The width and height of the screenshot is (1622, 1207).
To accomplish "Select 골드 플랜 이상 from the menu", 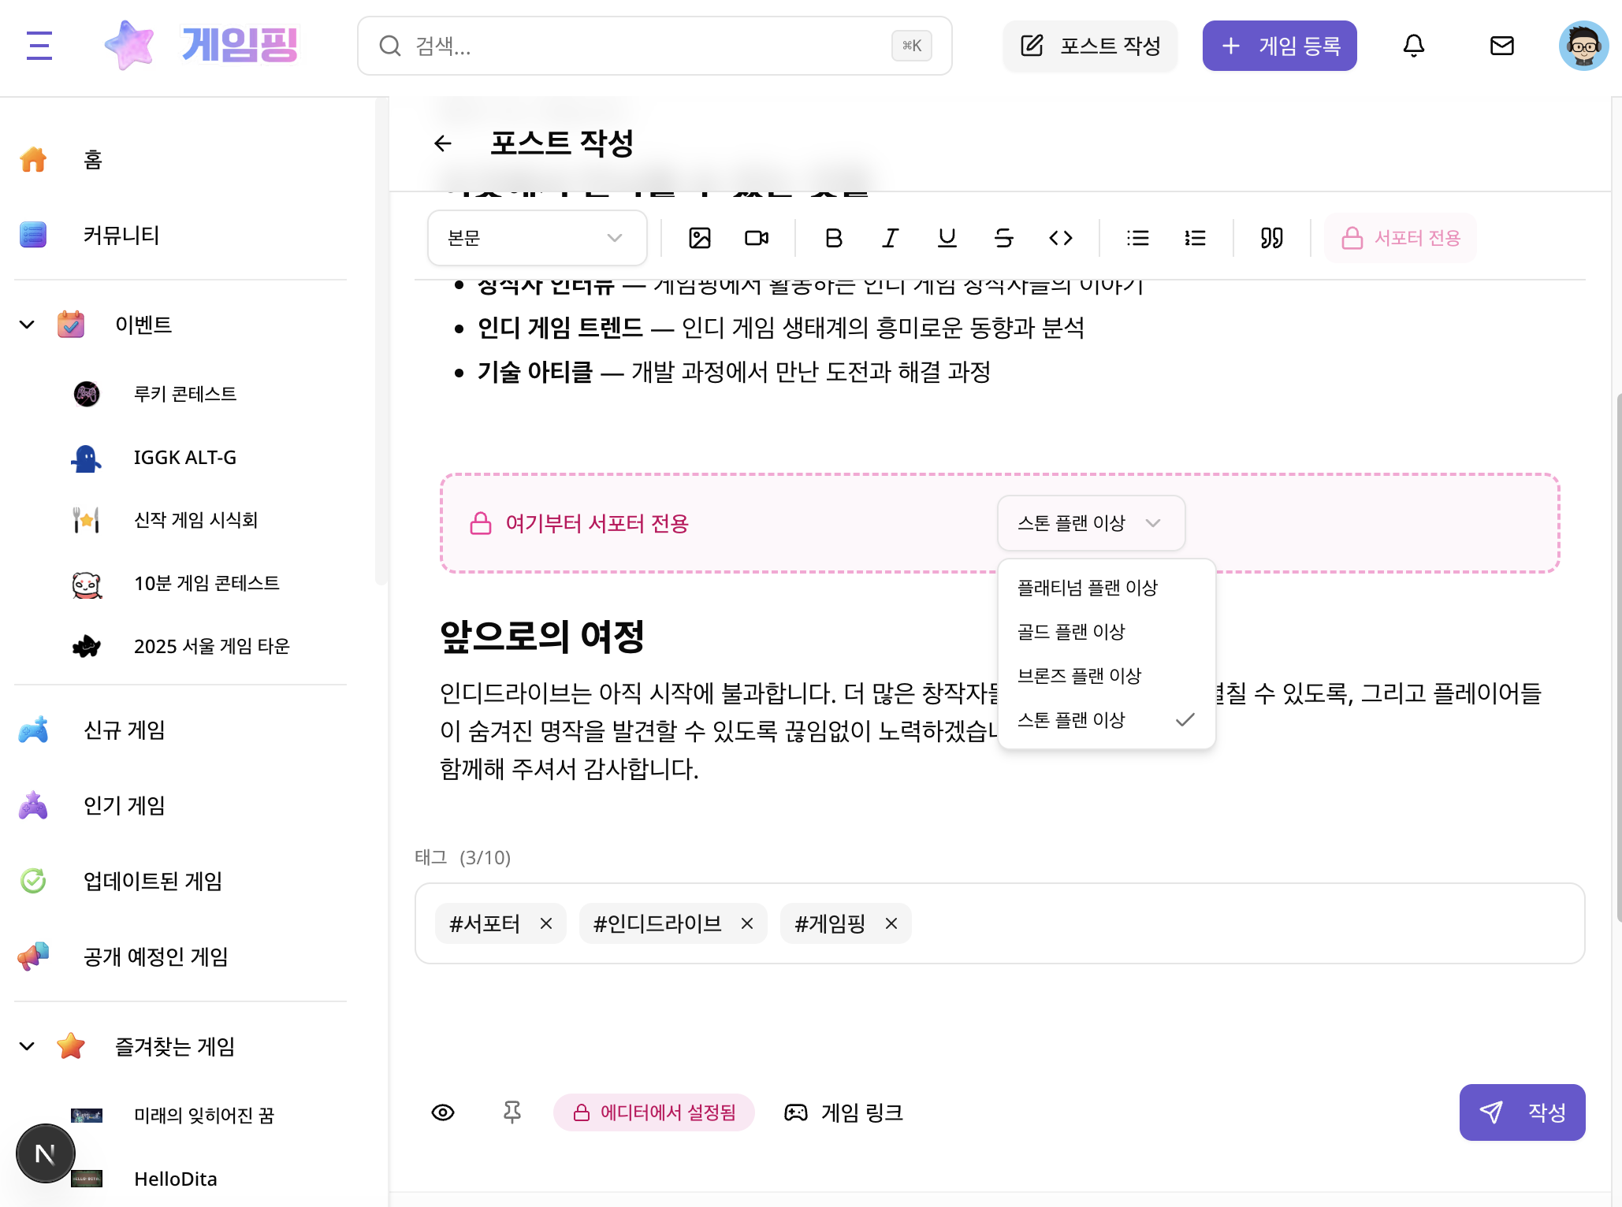I will point(1072,631).
